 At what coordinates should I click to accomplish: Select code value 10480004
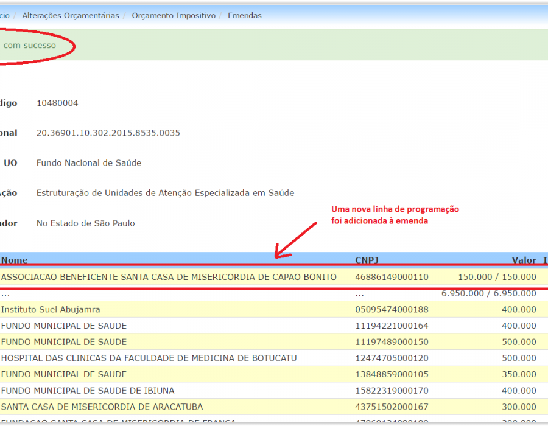[x=57, y=103]
